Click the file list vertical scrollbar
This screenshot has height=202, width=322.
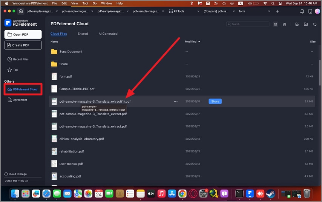click(320, 72)
